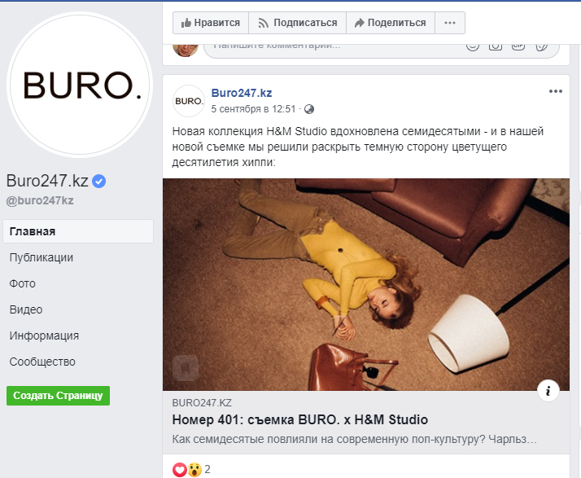Click the sticker icon in comment box
Image resolution: width=581 pixels, height=478 pixels.
pyautogui.click(x=541, y=46)
